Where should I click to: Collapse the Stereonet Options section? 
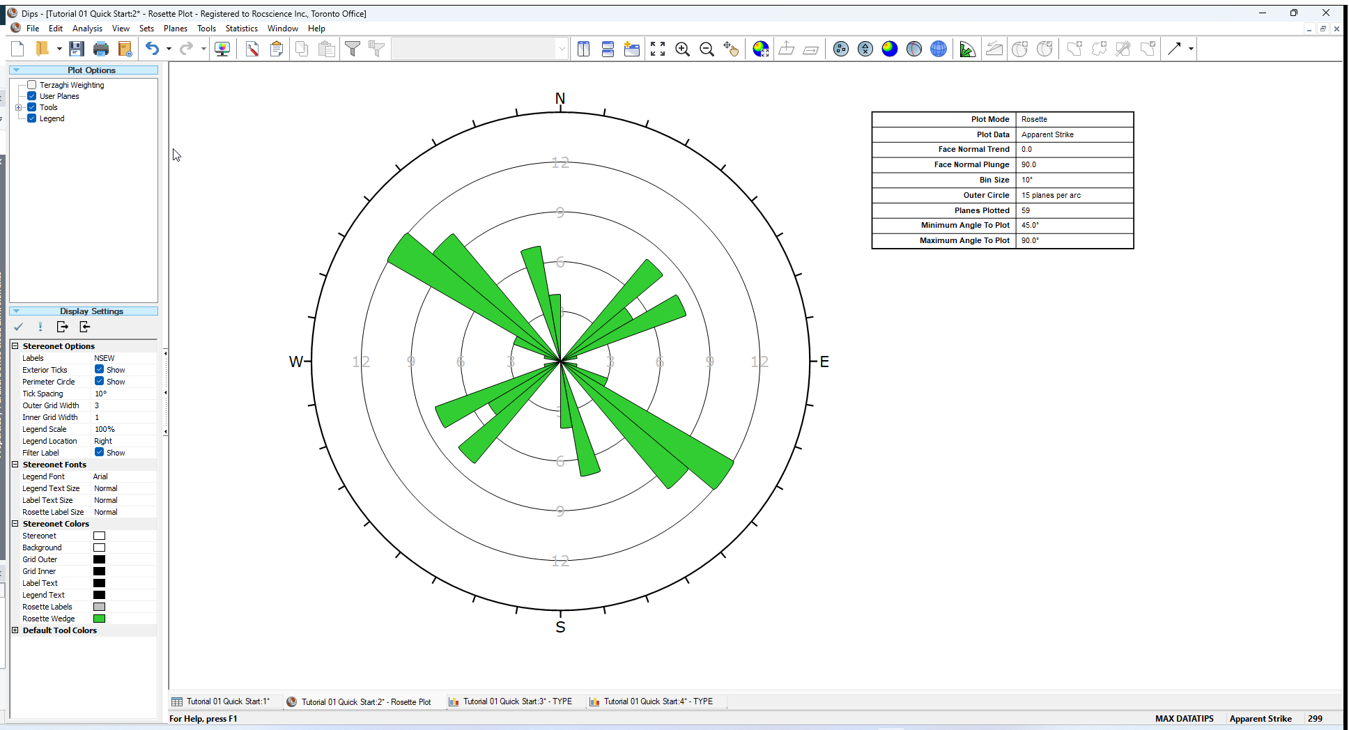[x=15, y=345]
